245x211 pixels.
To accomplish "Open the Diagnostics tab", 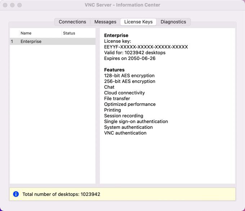I will point(173,22).
